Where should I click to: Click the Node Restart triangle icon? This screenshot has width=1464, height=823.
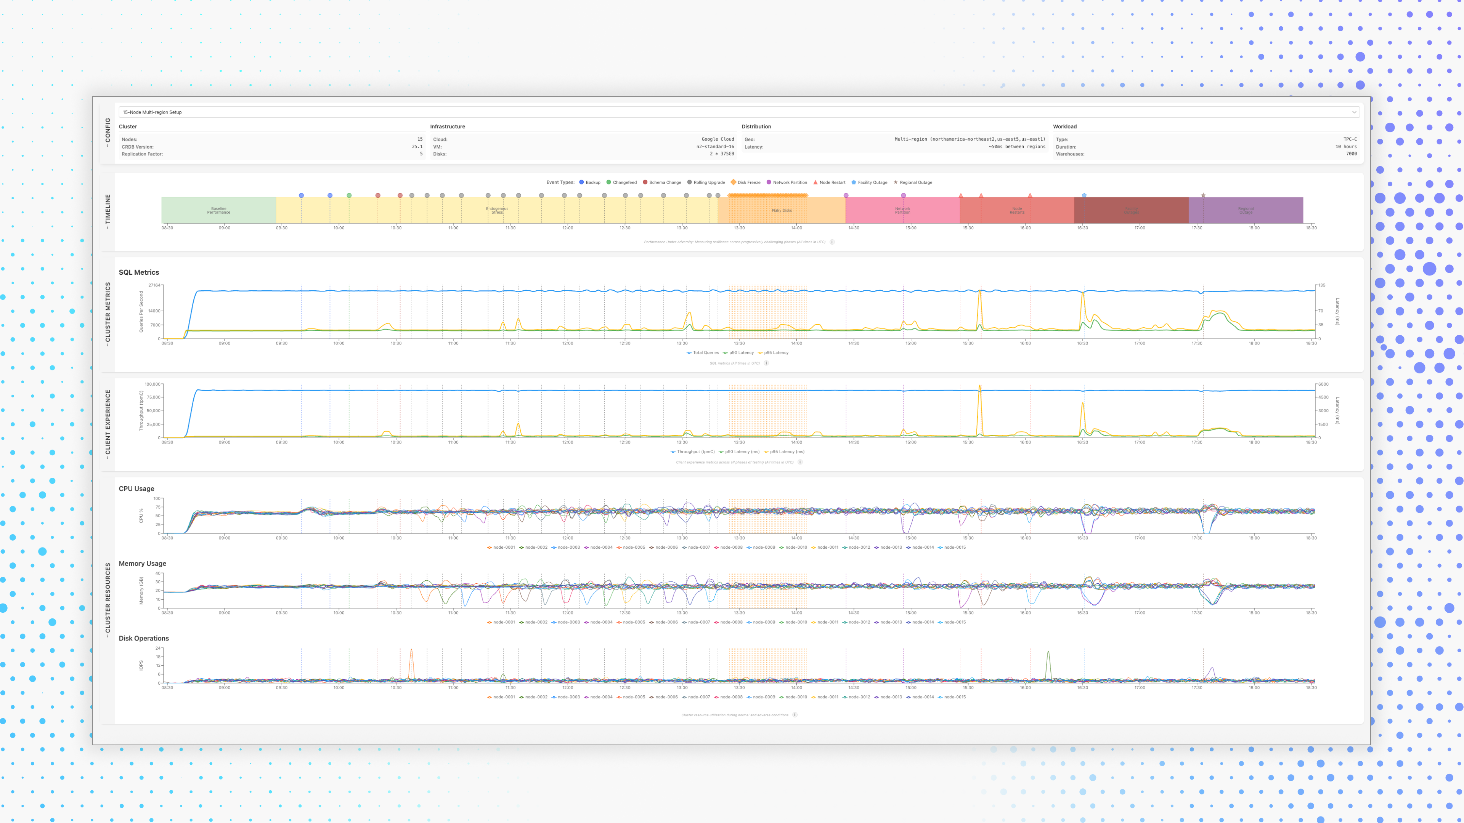tap(815, 183)
